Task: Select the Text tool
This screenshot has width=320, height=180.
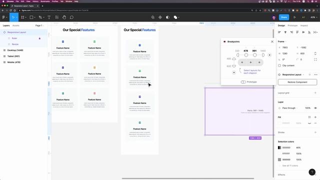Action: (49, 17)
